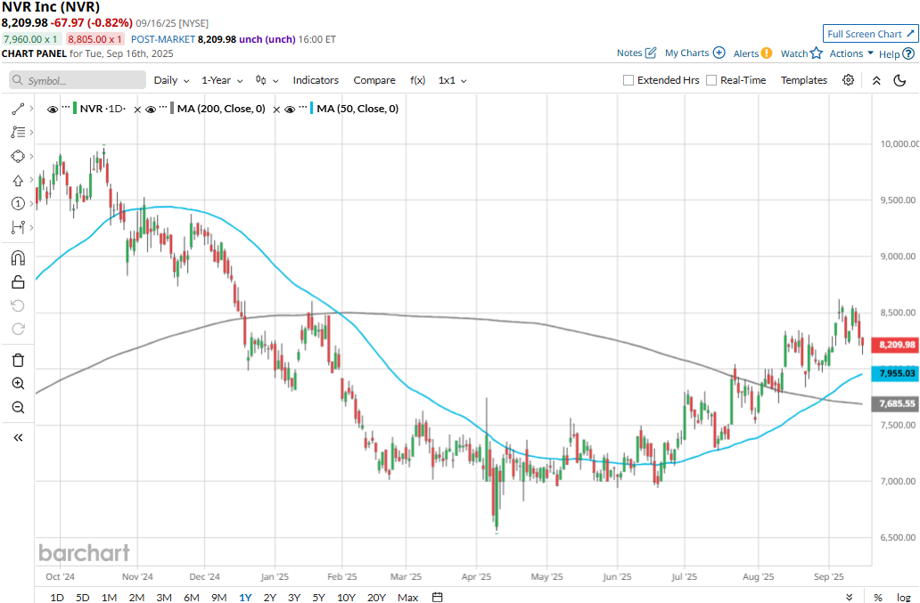Open the 1x1 grid layout dropdown
The height and width of the screenshot is (603, 920).
tap(452, 80)
